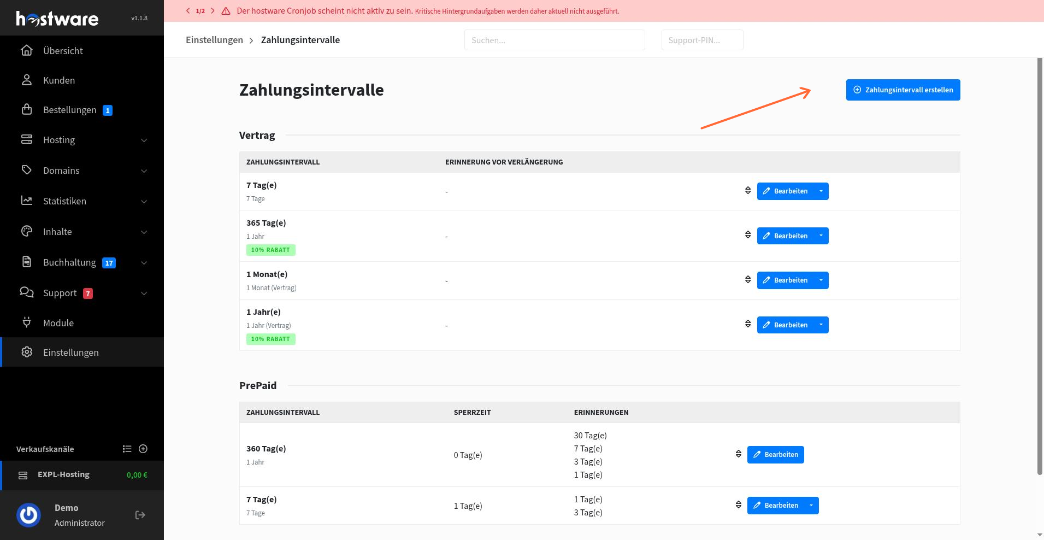Screen dimensions: 1044x540
Task: Open dropdown arrow beside Bearbeiten for 7 Tag(e) Vertrag
Action: [821, 191]
